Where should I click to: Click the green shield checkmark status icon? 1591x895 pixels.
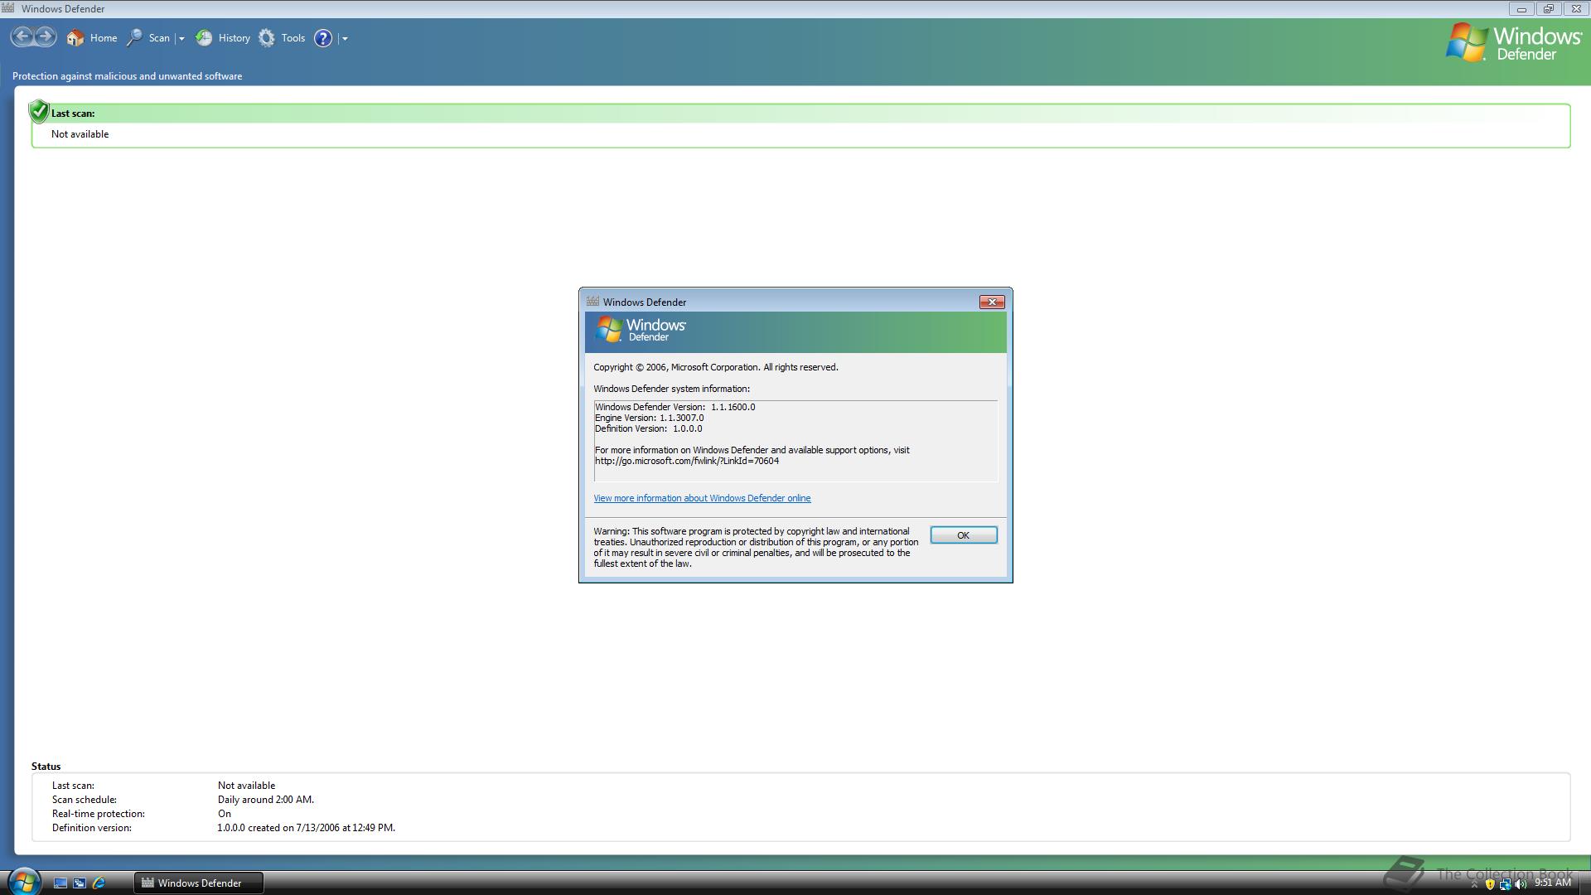tap(39, 111)
